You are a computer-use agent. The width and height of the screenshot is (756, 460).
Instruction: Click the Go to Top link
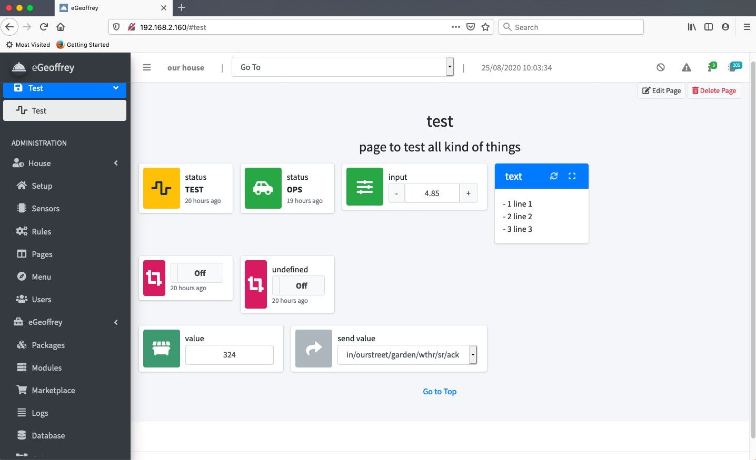click(440, 391)
